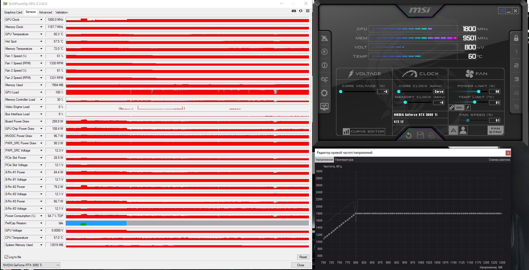Select the Sensors tab in GPU-Z
The width and height of the screenshot is (529, 270).
[x=30, y=12]
